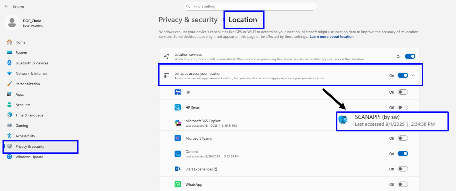Collapse the Let apps access your location list
This screenshot has height=191, width=456.
coord(413,75)
